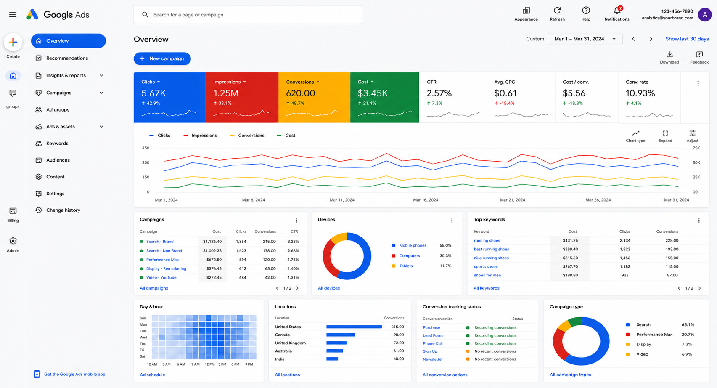The height and width of the screenshot is (388, 717).
Task: Open Keywords in the sidebar
Action: (x=57, y=143)
